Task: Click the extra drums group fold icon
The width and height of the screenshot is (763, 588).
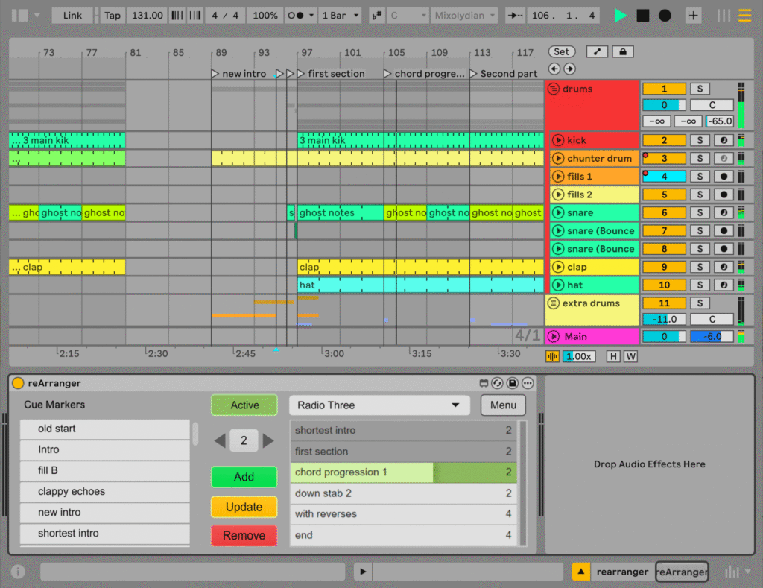Action: (x=554, y=303)
